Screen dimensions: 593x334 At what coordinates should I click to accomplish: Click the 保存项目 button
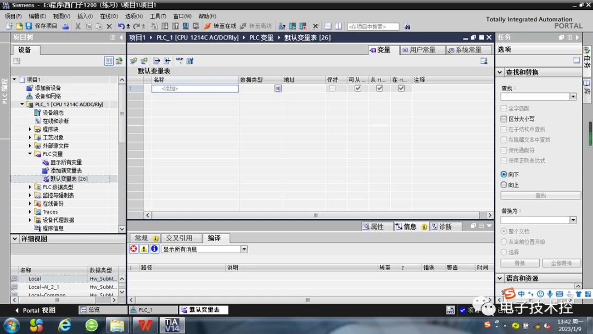[41, 26]
